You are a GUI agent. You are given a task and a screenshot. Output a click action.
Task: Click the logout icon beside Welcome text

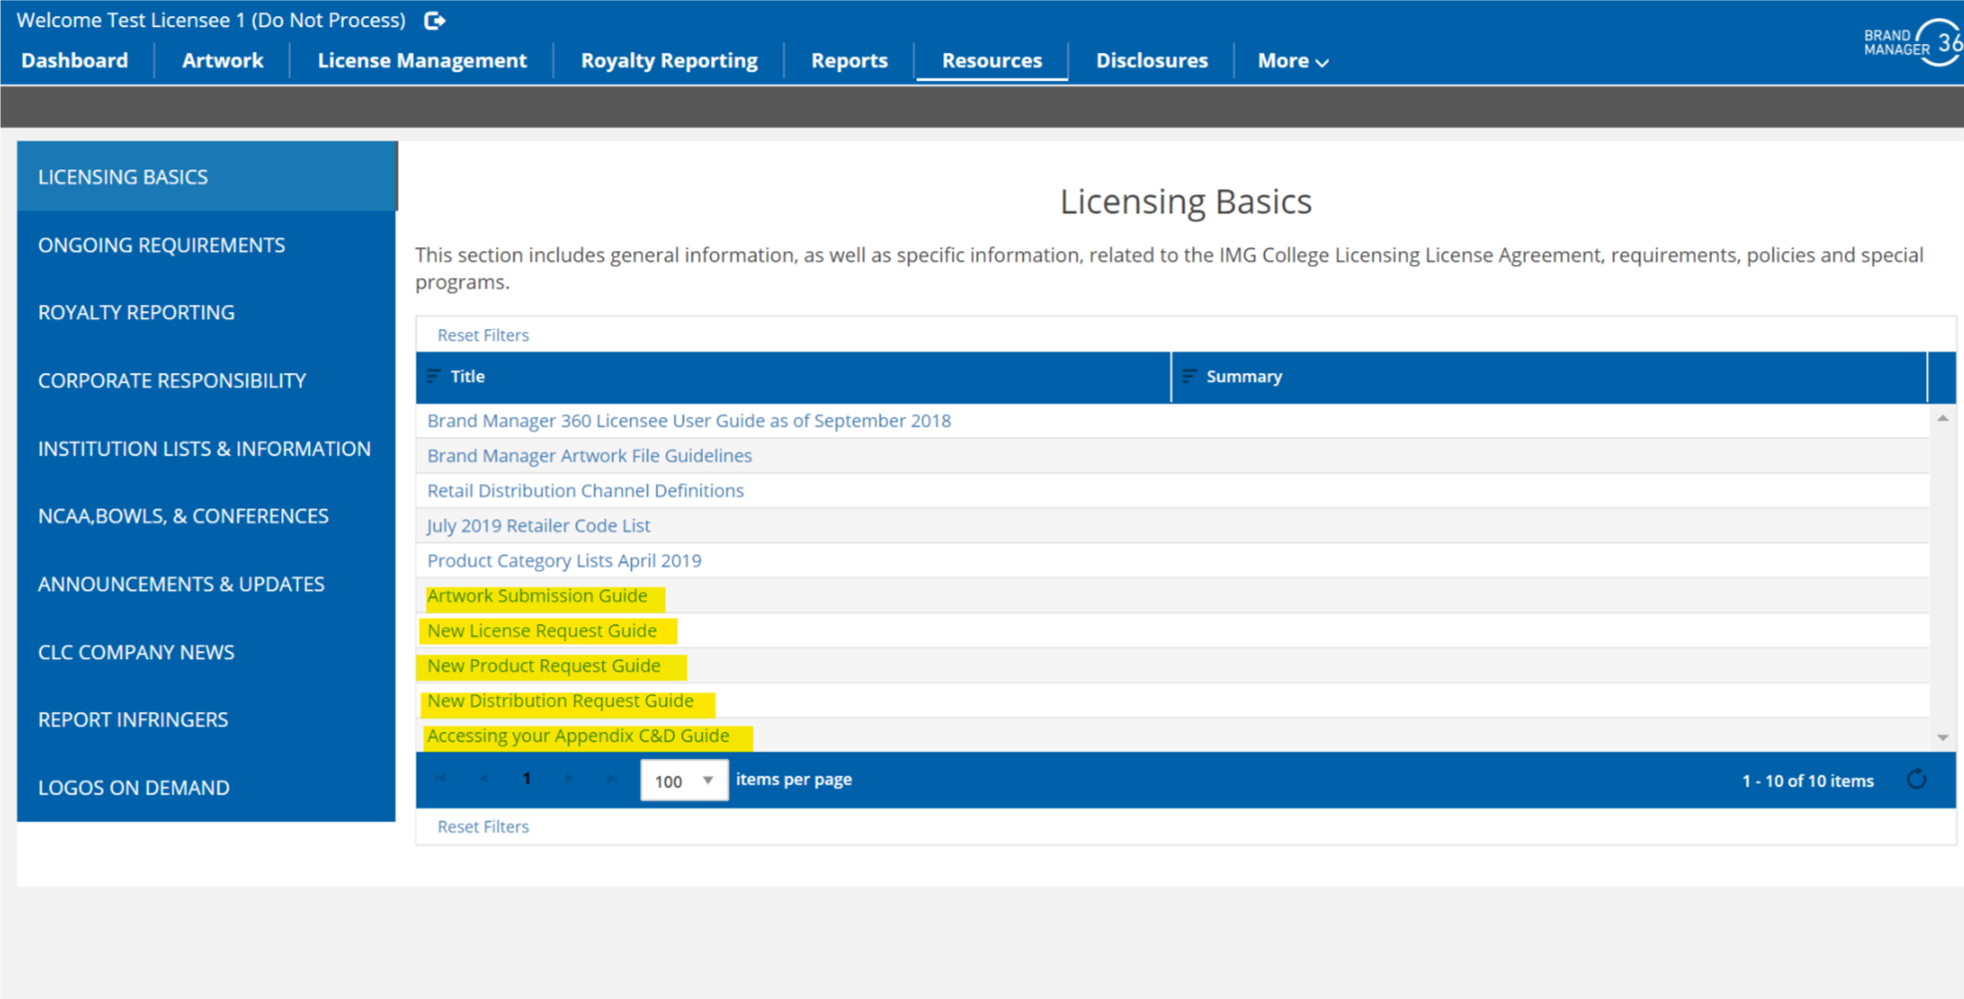tap(435, 20)
